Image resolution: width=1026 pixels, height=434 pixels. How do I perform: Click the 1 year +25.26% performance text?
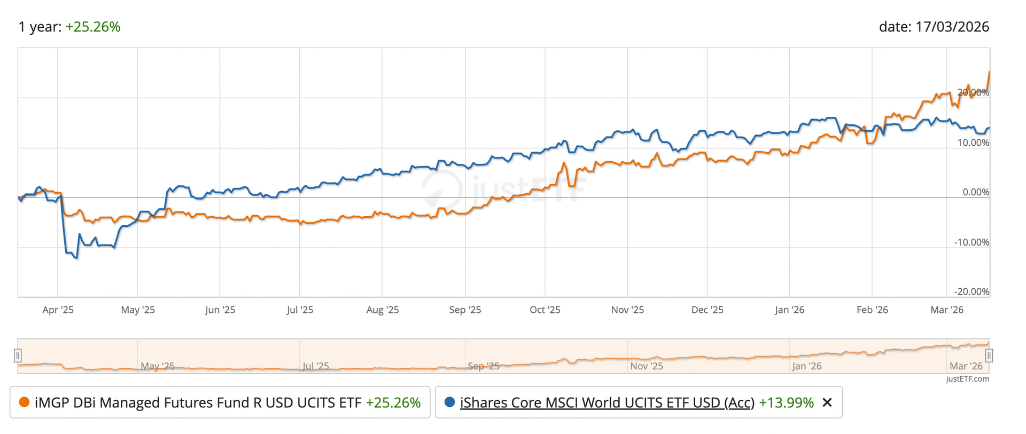tap(69, 27)
